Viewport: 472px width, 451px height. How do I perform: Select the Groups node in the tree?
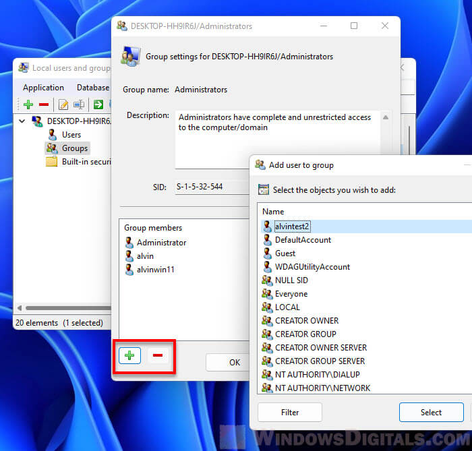coord(74,148)
